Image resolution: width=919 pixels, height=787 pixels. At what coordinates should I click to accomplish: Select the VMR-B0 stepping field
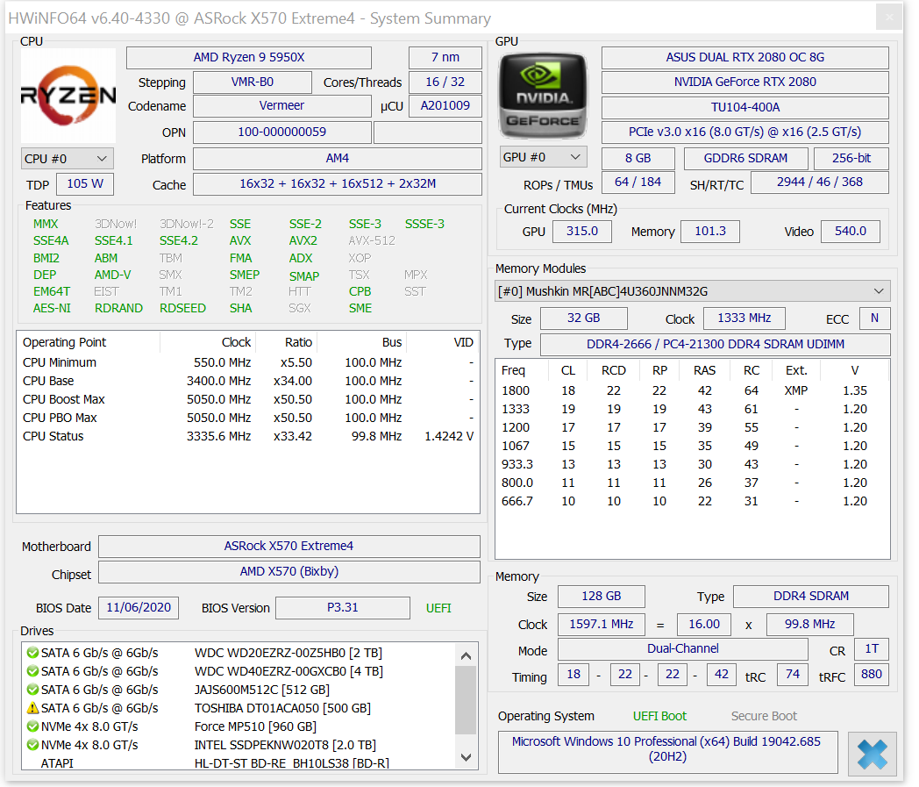(x=252, y=82)
